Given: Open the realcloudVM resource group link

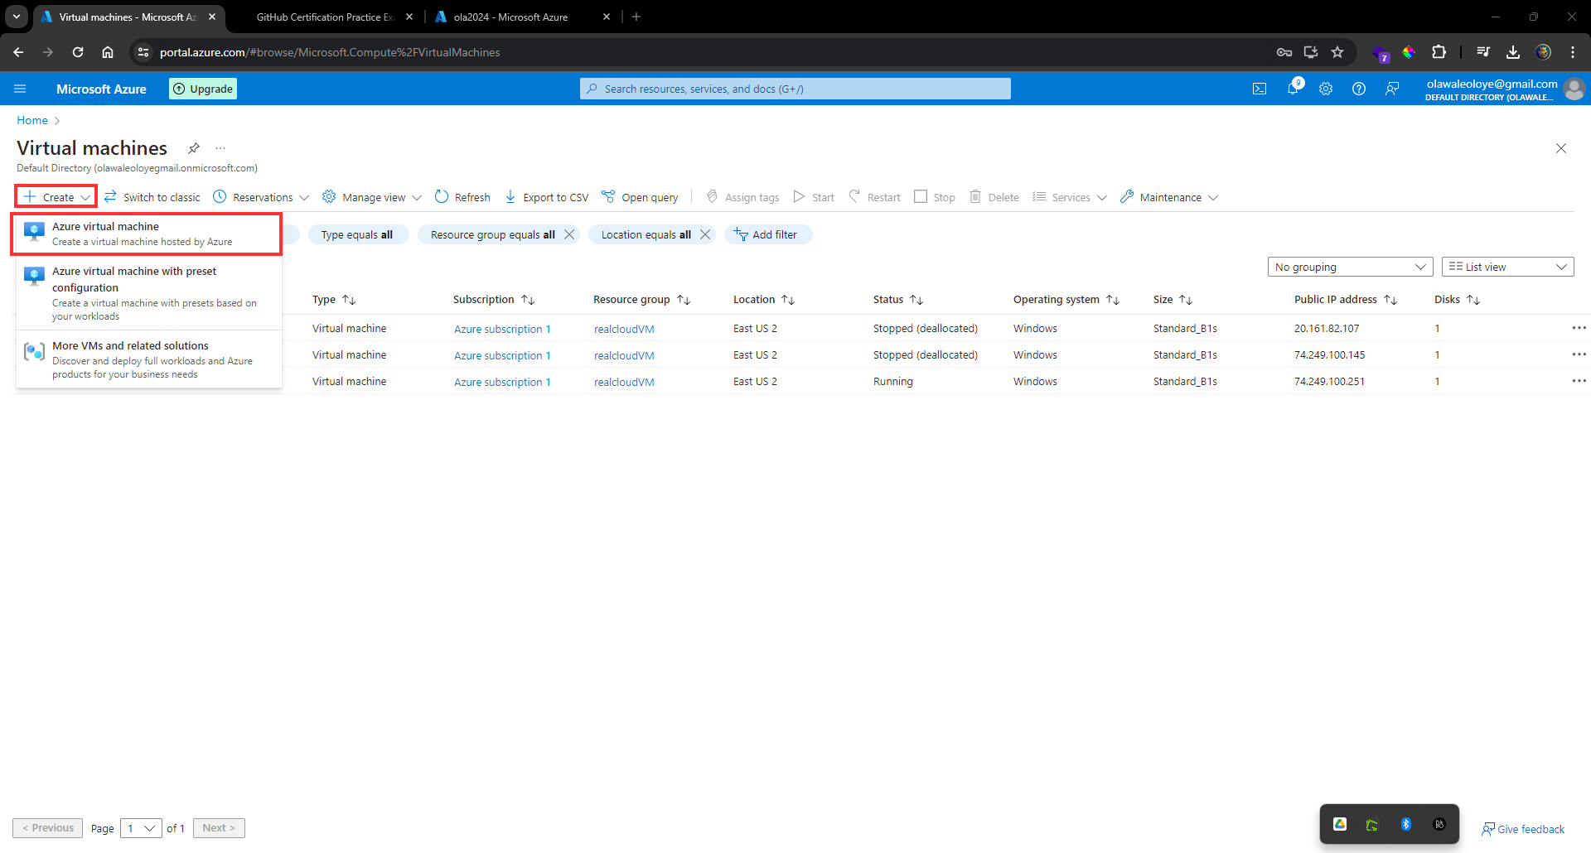Looking at the screenshot, I should (x=623, y=328).
